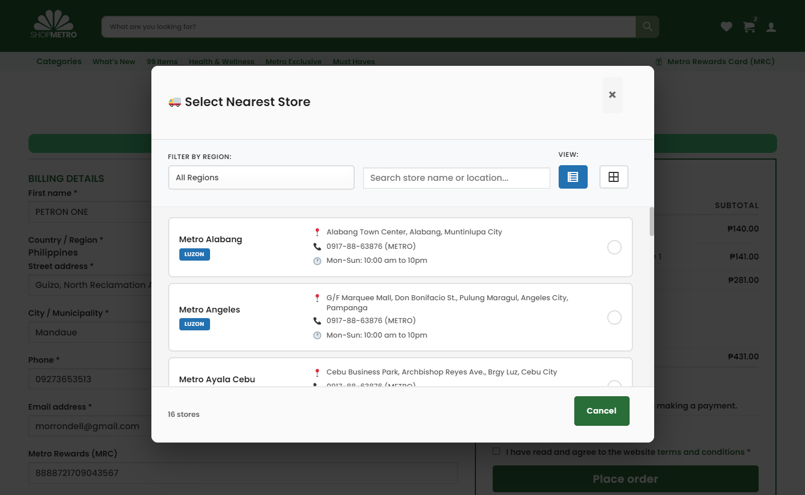The image size is (805, 495).
Task: Click the ₱431.00 total amount
Action: pos(743,357)
